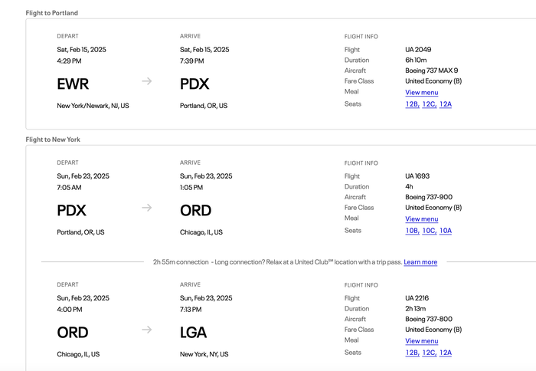Select seat 10C on PDX to ORD flight

point(430,231)
